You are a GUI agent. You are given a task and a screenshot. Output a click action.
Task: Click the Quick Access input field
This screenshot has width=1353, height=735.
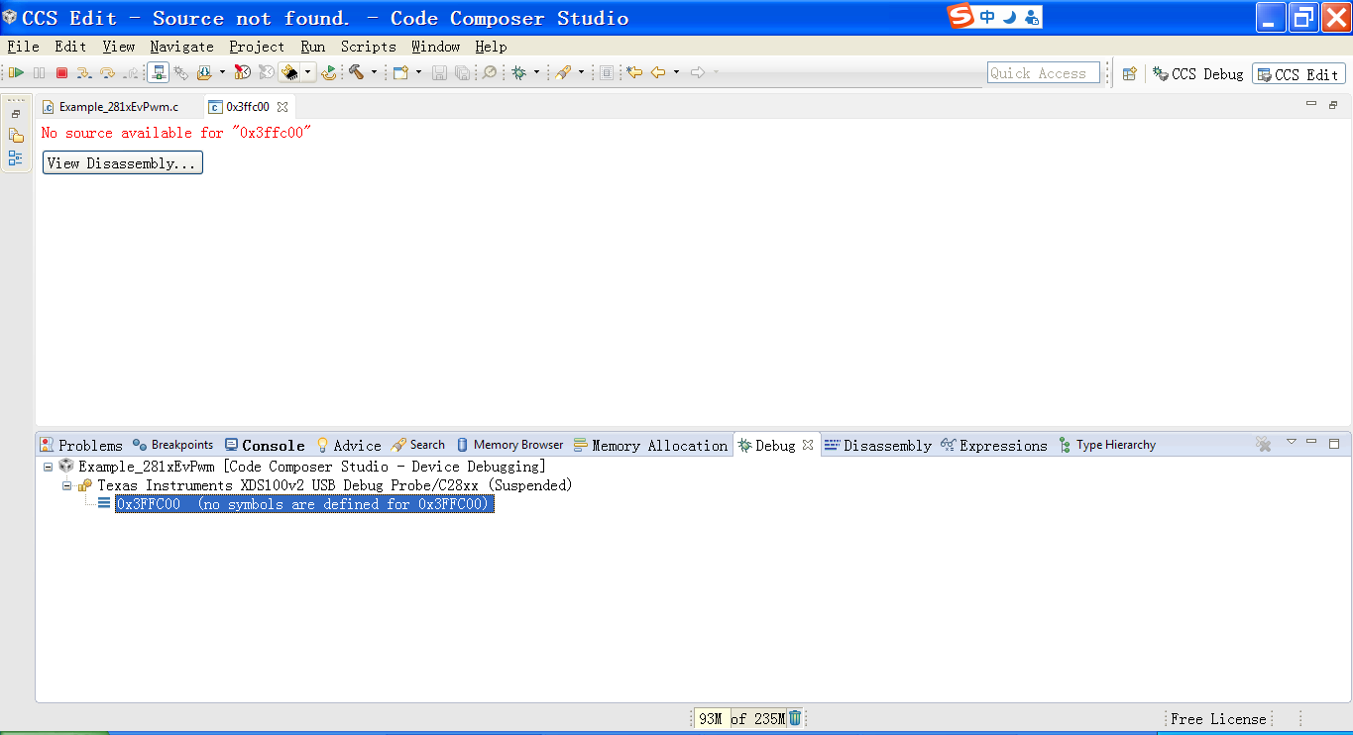1044,72
